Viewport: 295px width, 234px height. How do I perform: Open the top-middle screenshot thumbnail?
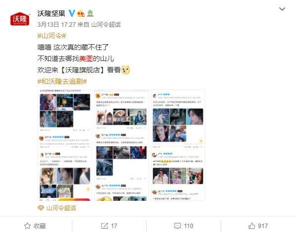coord(121,117)
